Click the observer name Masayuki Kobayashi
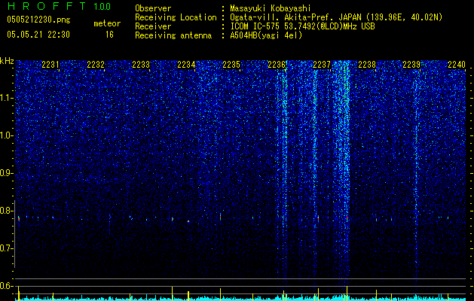The height and width of the screenshot is (301, 474). point(271,9)
